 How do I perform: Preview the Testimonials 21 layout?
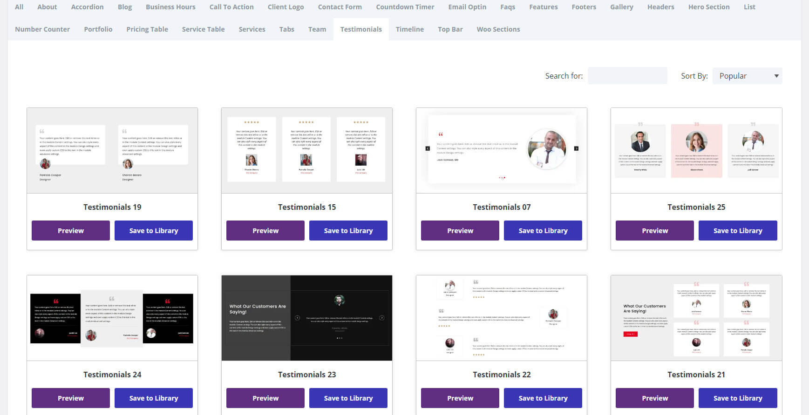(655, 398)
